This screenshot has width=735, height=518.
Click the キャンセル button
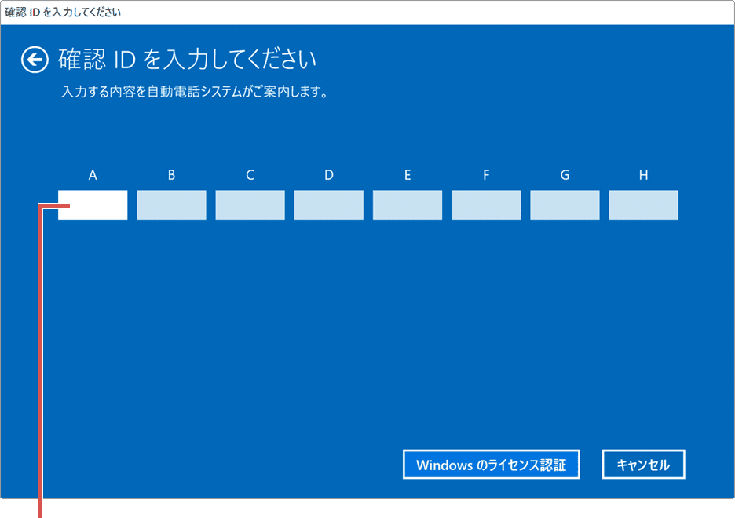pyautogui.click(x=643, y=464)
